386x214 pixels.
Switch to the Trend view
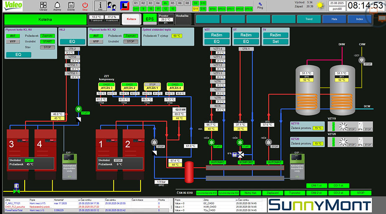click(x=309, y=19)
